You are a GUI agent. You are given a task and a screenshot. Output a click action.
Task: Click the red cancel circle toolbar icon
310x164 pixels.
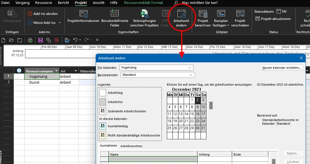(x=57, y=40)
